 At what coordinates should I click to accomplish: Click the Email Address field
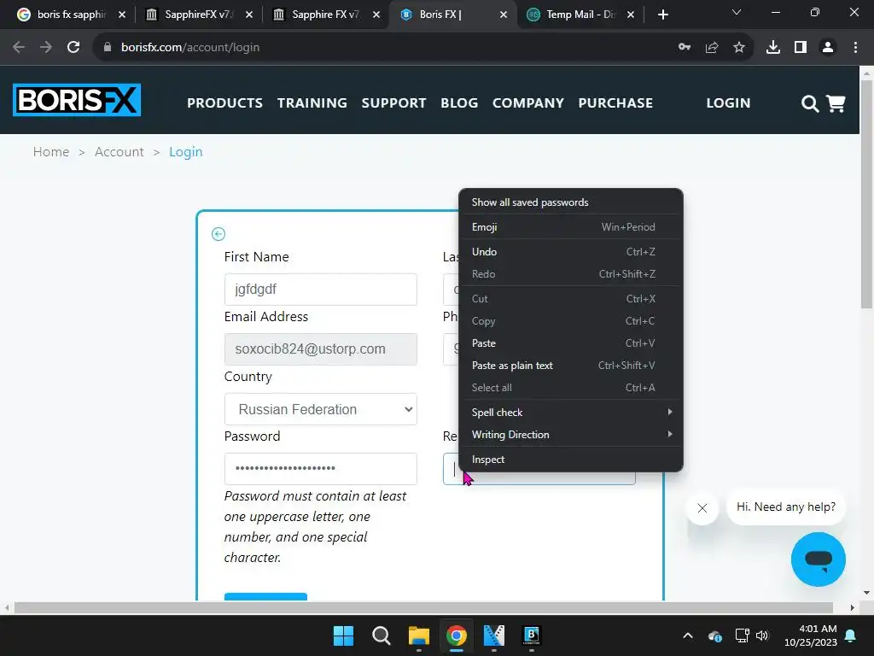coord(321,349)
